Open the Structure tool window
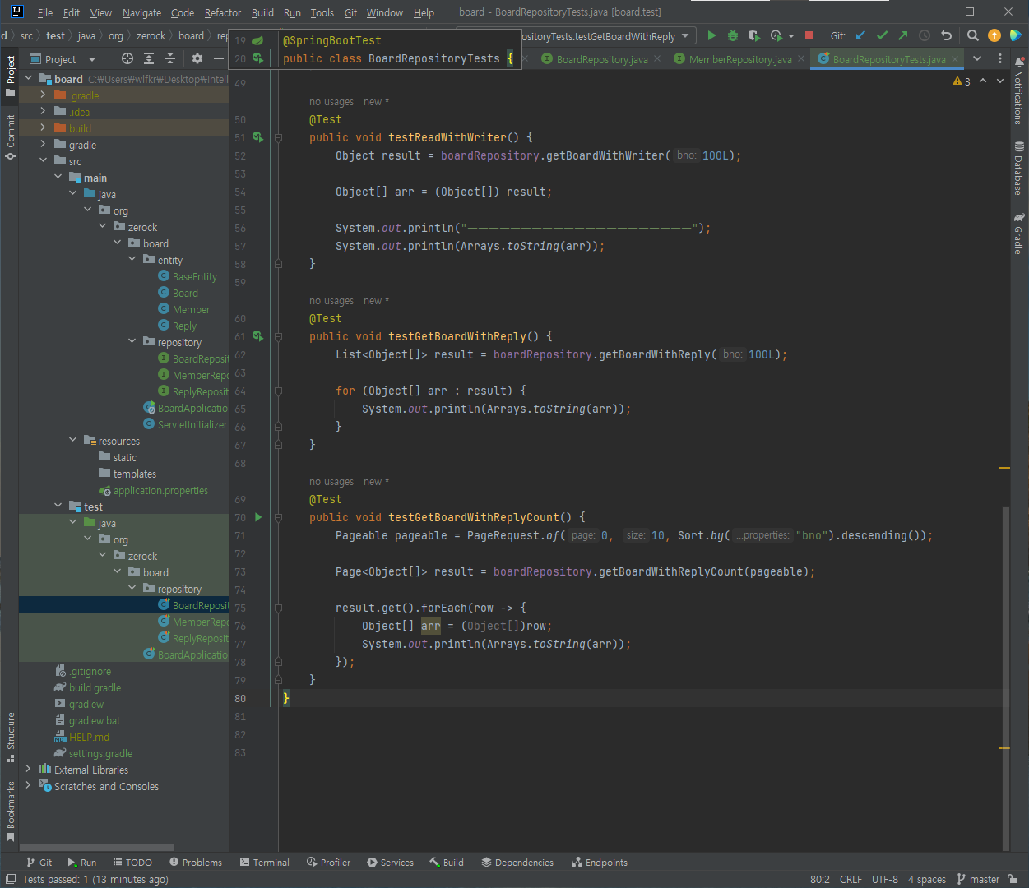This screenshot has width=1029, height=888. pos(11,737)
